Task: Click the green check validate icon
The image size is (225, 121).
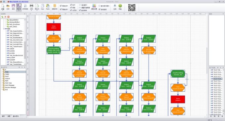Action: tap(120, 6)
